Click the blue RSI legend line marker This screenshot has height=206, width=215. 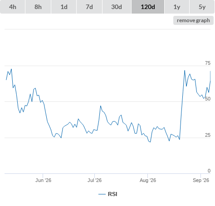pyautogui.click(x=102, y=194)
